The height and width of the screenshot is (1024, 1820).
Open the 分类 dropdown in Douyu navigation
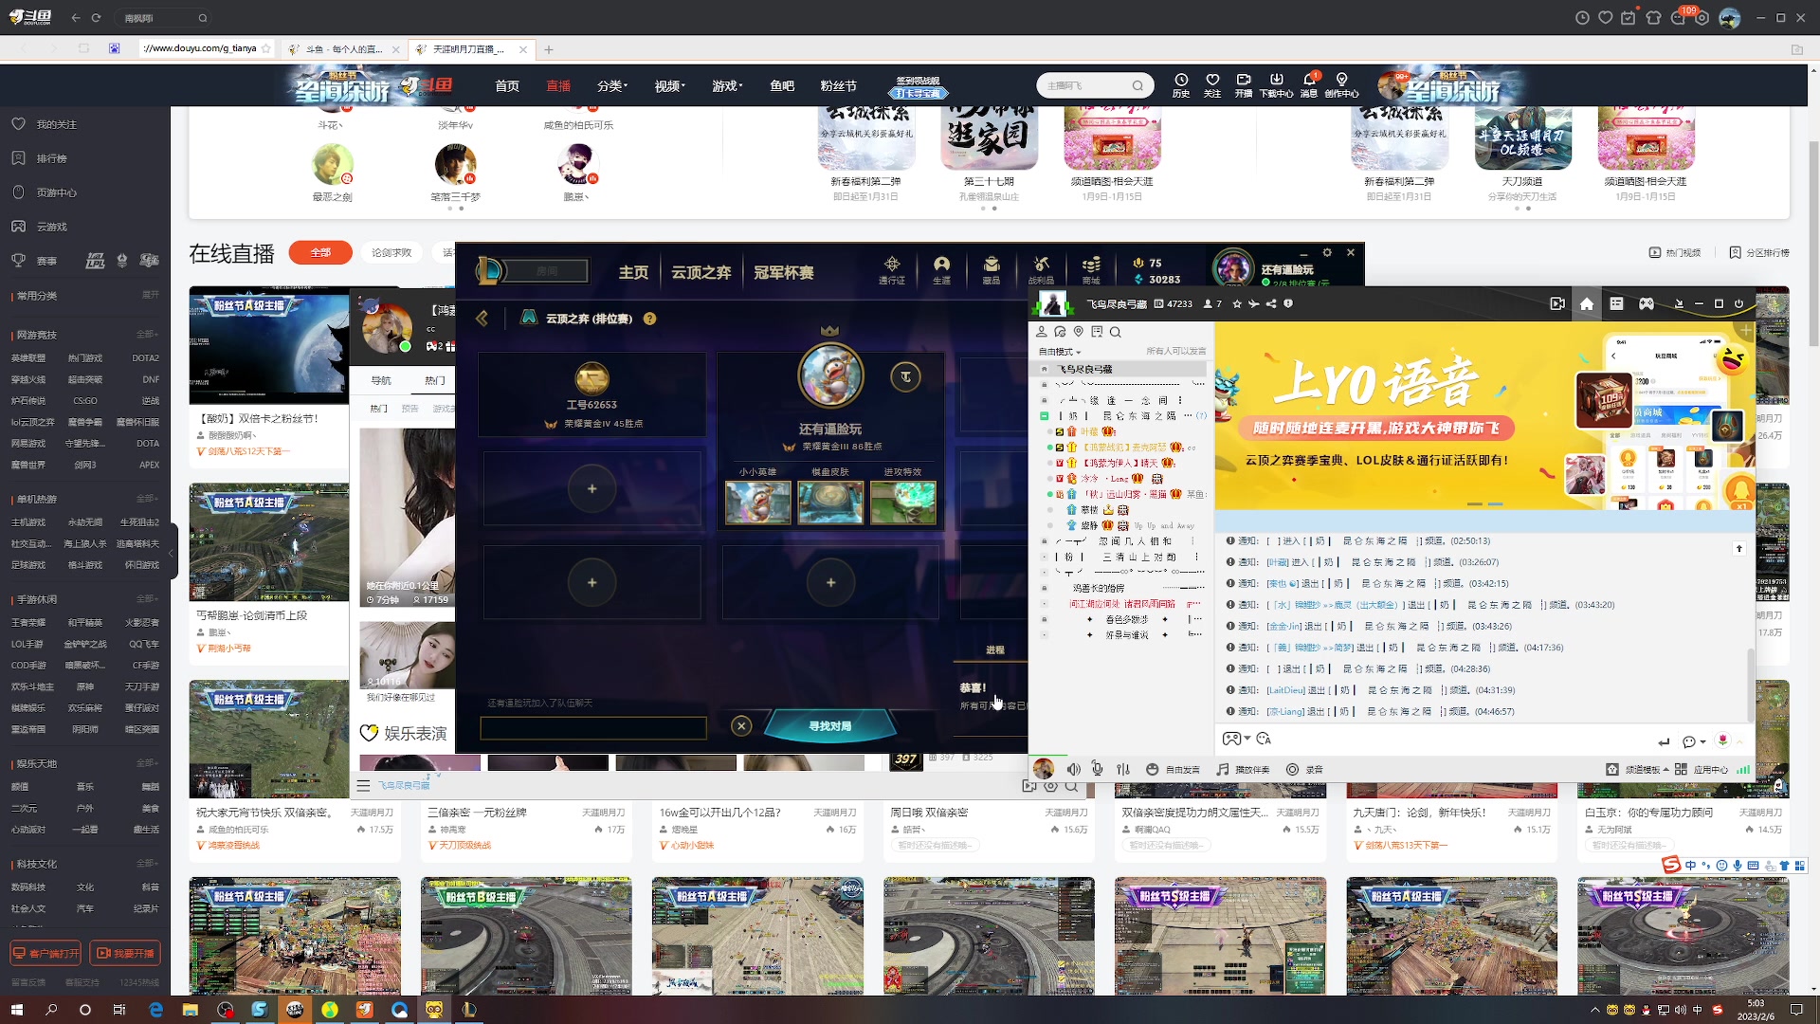(611, 85)
